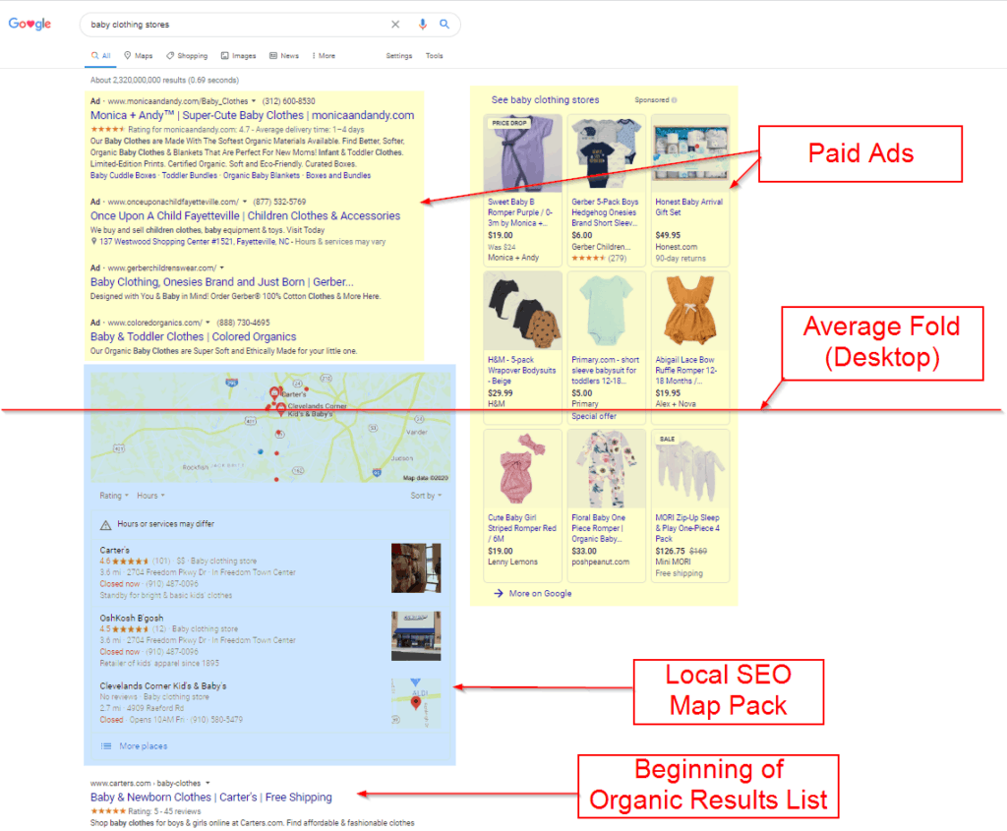Open Baby Clothing, Onesies Brand Gerber ad
1007x831 pixels.
pyautogui.click(x=221, y=282)
